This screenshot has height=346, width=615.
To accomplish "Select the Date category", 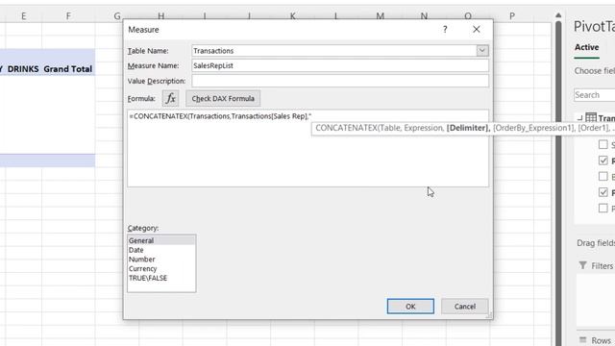I will [x=161, y=250].
